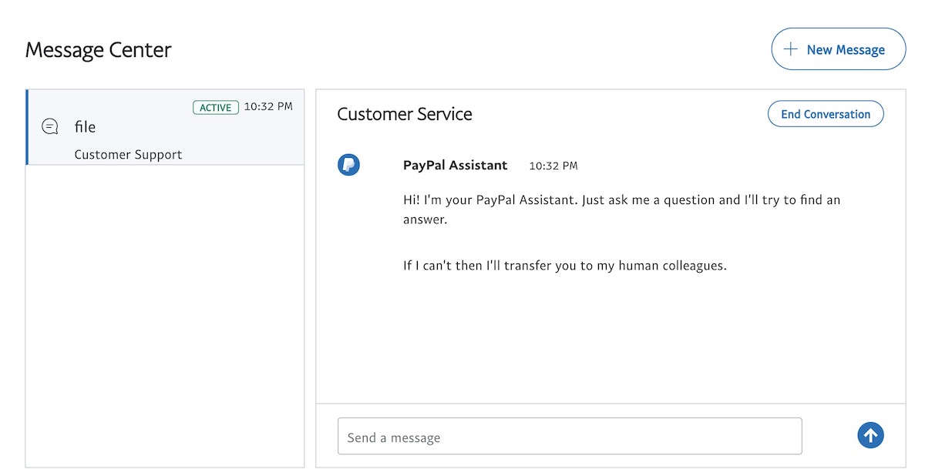Click the plus icon in New Message
925x476 pixels.
click(790, 49)
